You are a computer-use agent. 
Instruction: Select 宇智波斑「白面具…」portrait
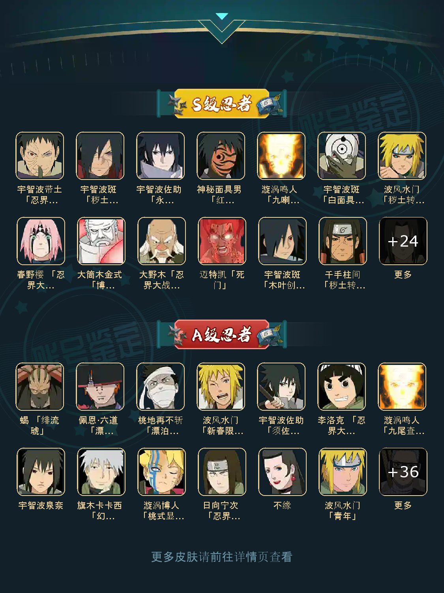pyautogui.click(x=342, y=156)
